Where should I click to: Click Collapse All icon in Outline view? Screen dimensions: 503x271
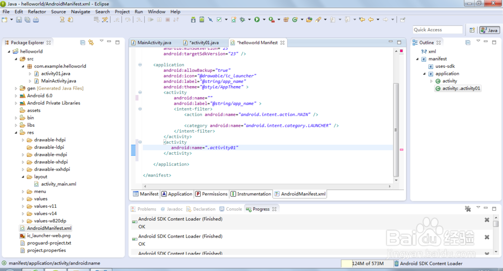(468, 42)
